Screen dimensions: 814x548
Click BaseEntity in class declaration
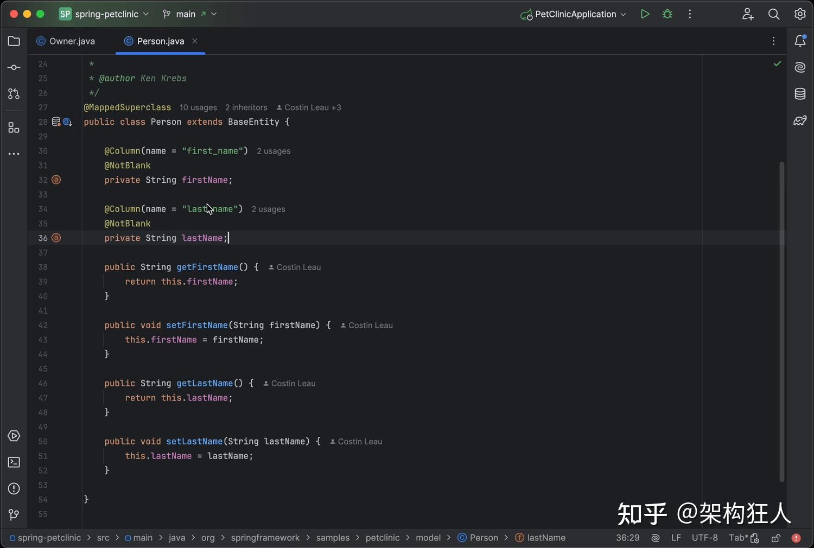click(x=253, y=122)
